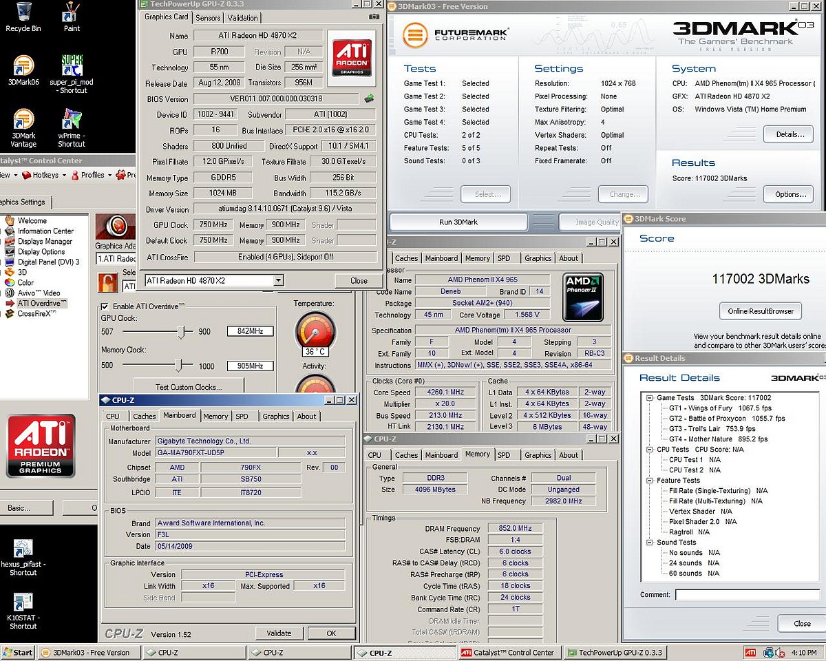
Task: Switch to the Validation tab in GPU-Z
Action: (x=243, y=18)
